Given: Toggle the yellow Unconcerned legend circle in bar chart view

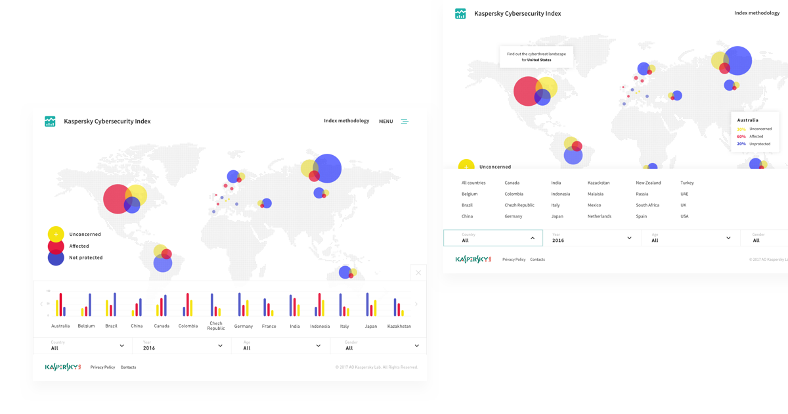Looking at the screenshot, I should click(x=56, y=234).
